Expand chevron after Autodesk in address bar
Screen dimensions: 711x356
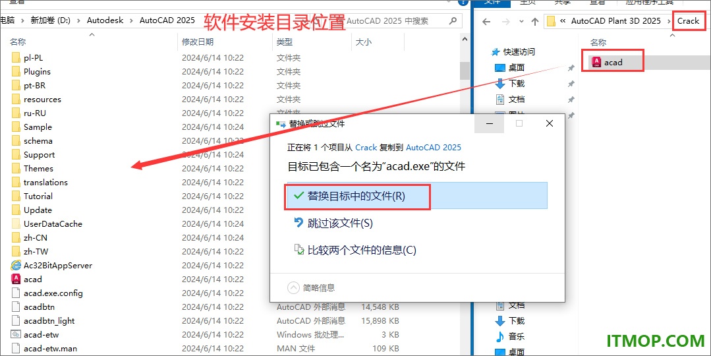[132, 20]
